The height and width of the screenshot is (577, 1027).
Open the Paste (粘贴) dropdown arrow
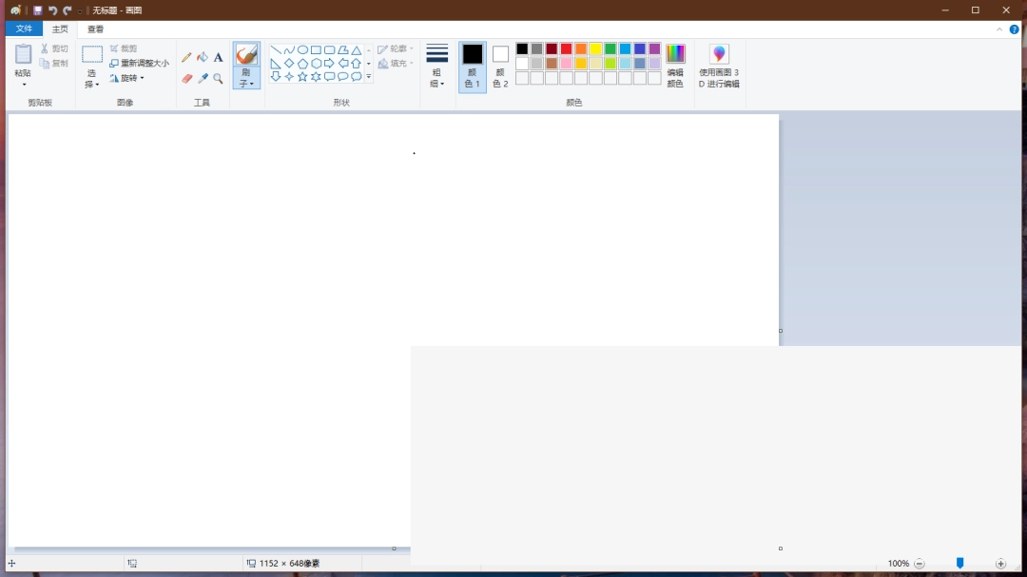[x=24, y=85]
